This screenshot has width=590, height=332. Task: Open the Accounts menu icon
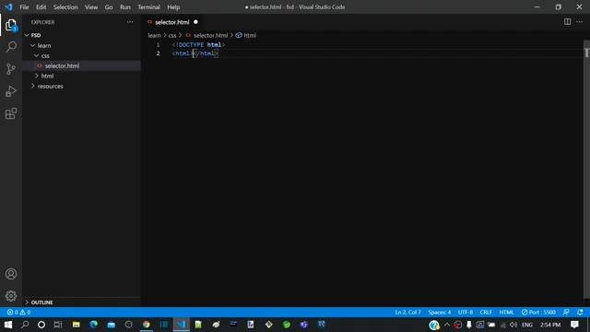(11, 274)
